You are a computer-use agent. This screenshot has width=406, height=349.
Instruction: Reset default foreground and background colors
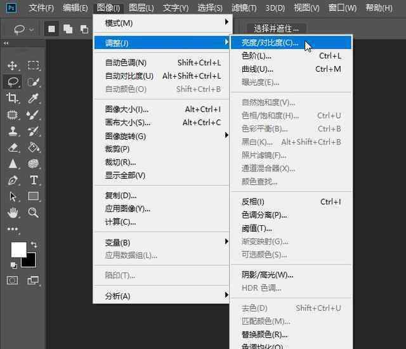pos(13,265)
